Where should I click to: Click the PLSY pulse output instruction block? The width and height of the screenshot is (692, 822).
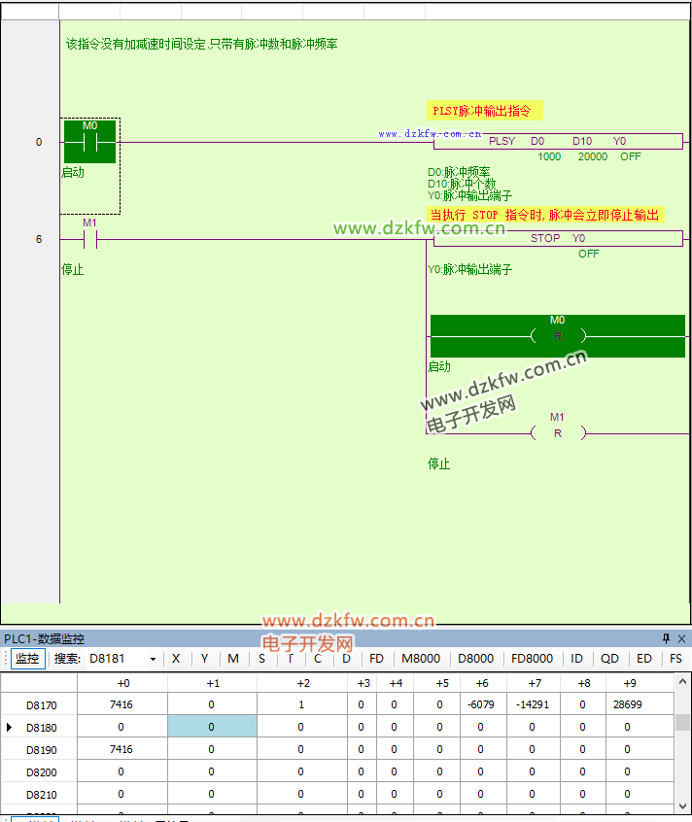coord(558,142)
